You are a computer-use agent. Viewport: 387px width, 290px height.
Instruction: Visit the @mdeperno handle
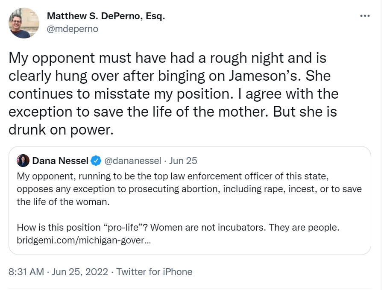(x=72, y=29)
